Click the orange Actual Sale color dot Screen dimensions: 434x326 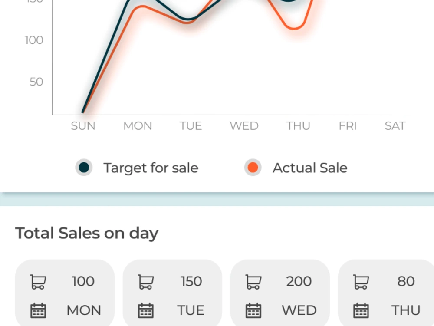click(253, 168)
